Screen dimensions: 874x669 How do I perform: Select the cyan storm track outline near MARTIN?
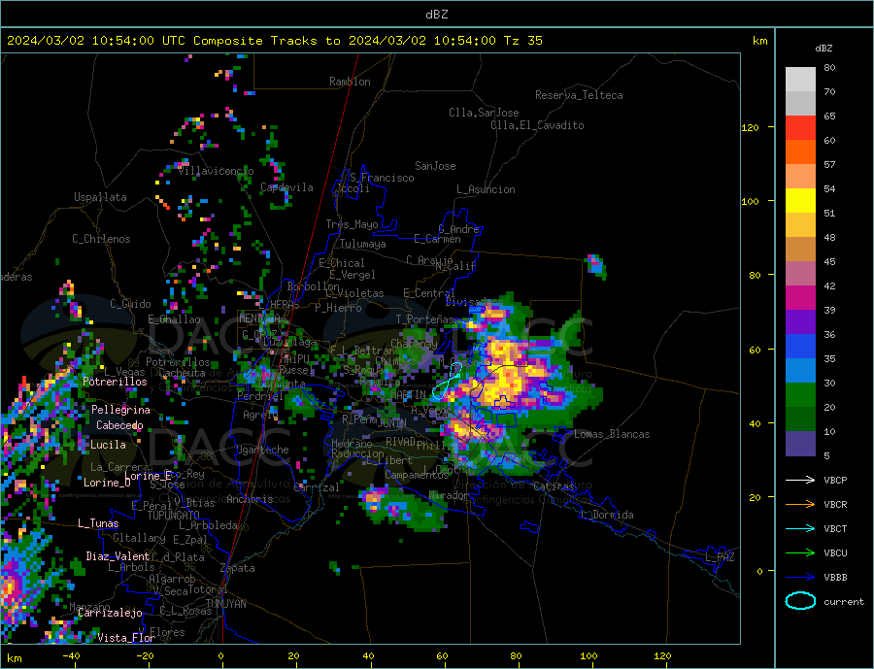tap(447, 382)
